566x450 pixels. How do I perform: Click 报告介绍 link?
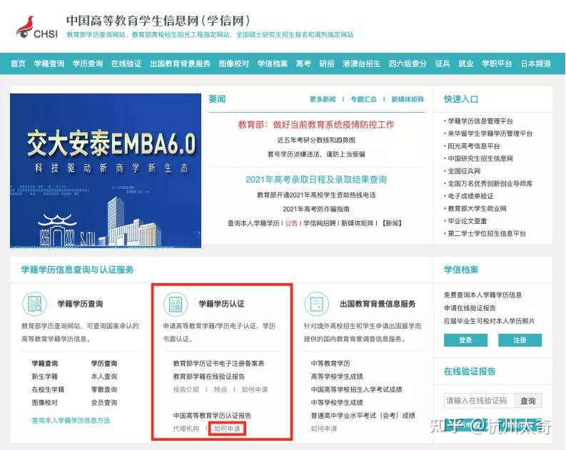[x=186, y=389]
